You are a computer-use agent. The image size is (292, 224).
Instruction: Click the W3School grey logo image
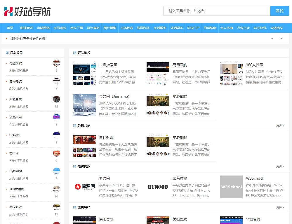(x=231, y=187)
